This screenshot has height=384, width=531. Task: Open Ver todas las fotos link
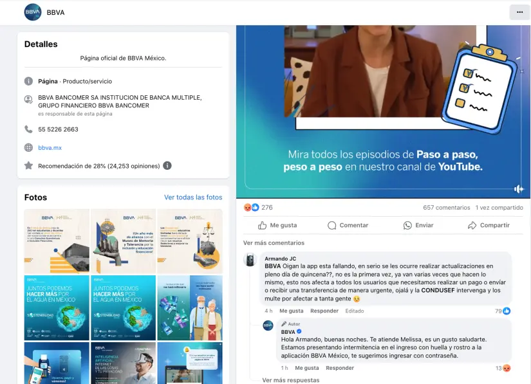pos(193,197)
